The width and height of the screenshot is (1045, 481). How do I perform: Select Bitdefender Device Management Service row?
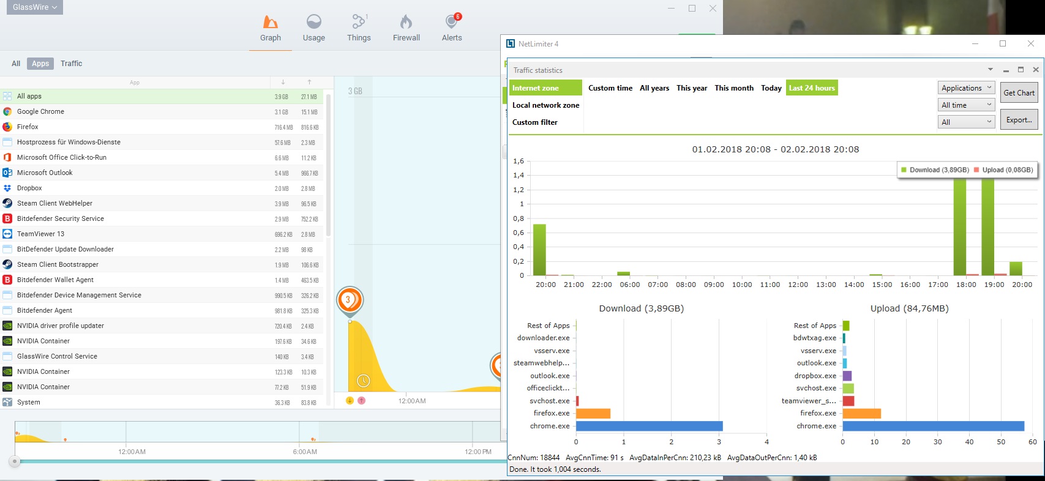coord(162,295)
